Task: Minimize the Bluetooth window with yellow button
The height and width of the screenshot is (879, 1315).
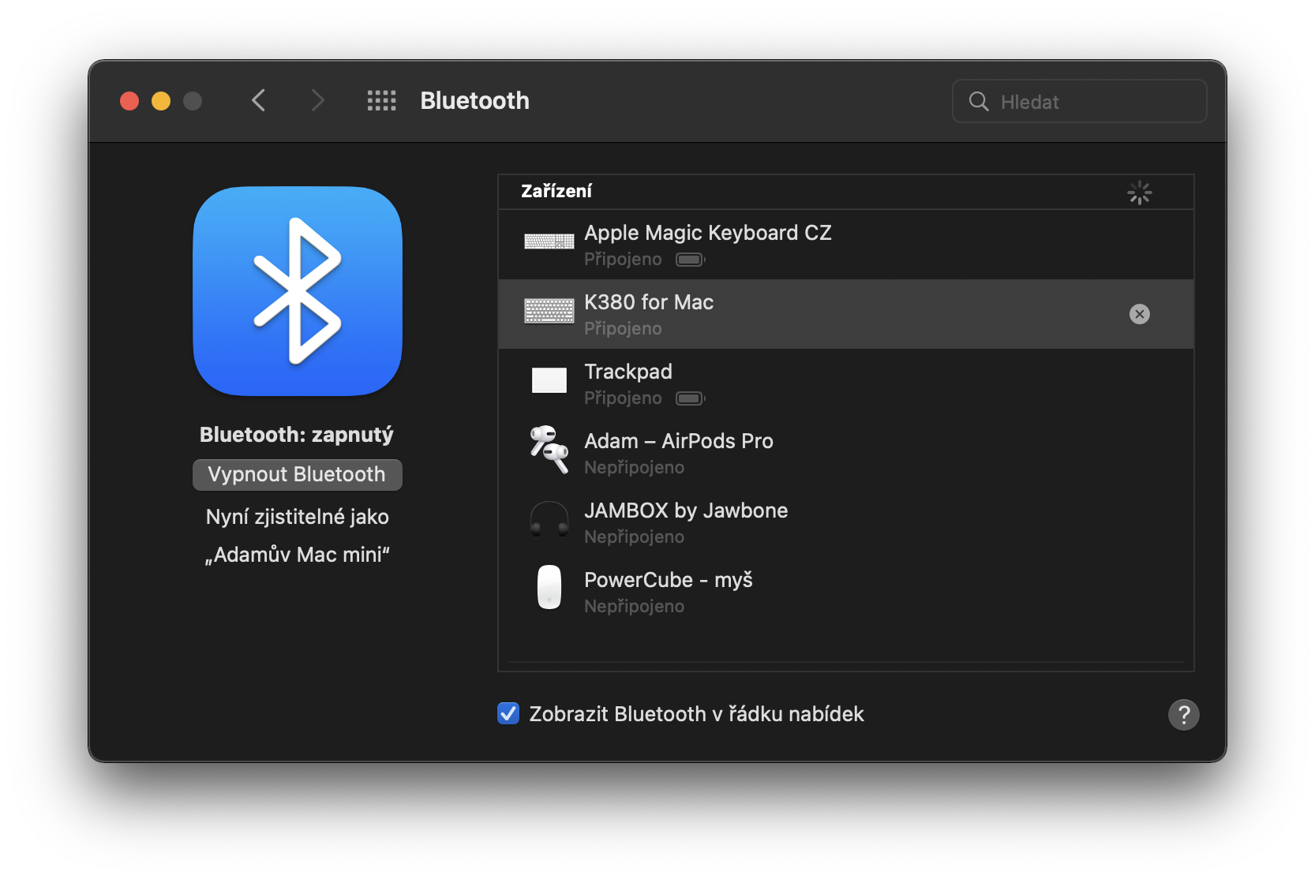Action: point(161,101)
